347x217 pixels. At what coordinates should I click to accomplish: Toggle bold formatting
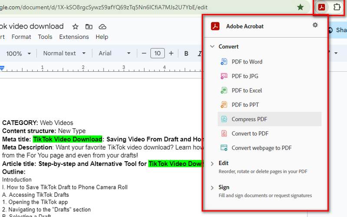[187, 53]
